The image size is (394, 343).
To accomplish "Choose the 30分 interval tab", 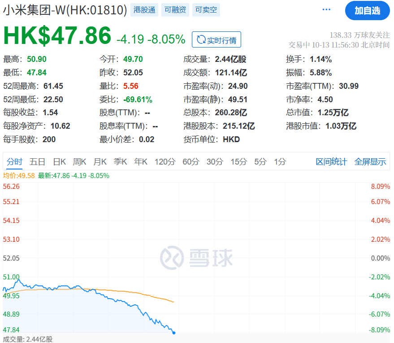I will point(215,162).
